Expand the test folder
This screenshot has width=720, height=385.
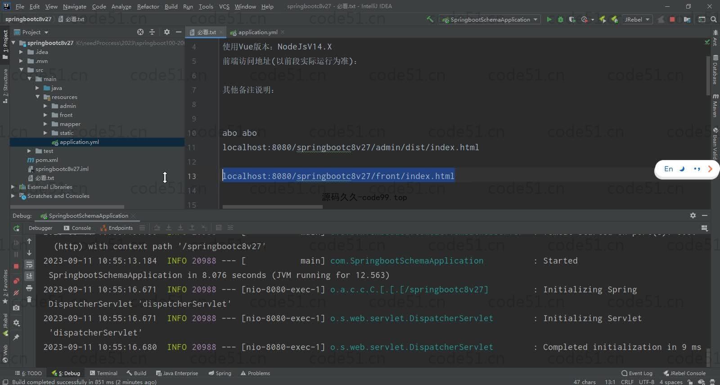[x=29, y=151]
